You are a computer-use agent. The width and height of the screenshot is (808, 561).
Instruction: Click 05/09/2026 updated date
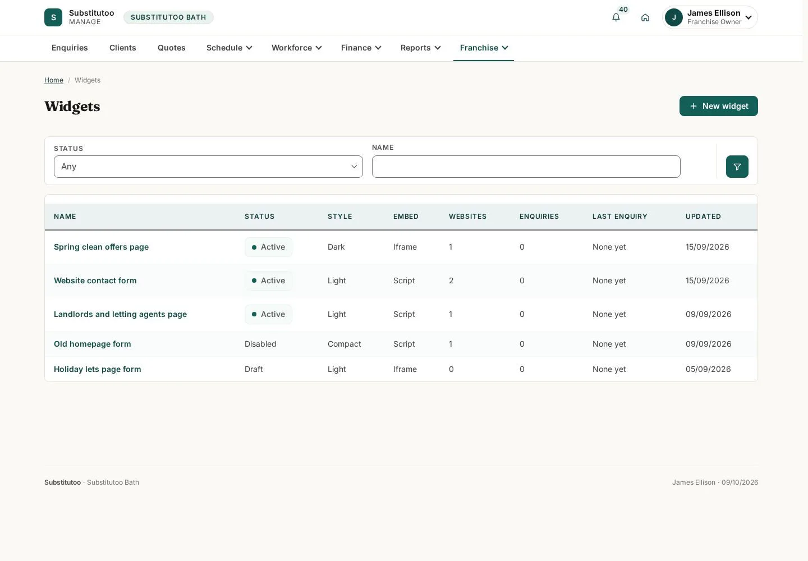(x=708, y=369)
